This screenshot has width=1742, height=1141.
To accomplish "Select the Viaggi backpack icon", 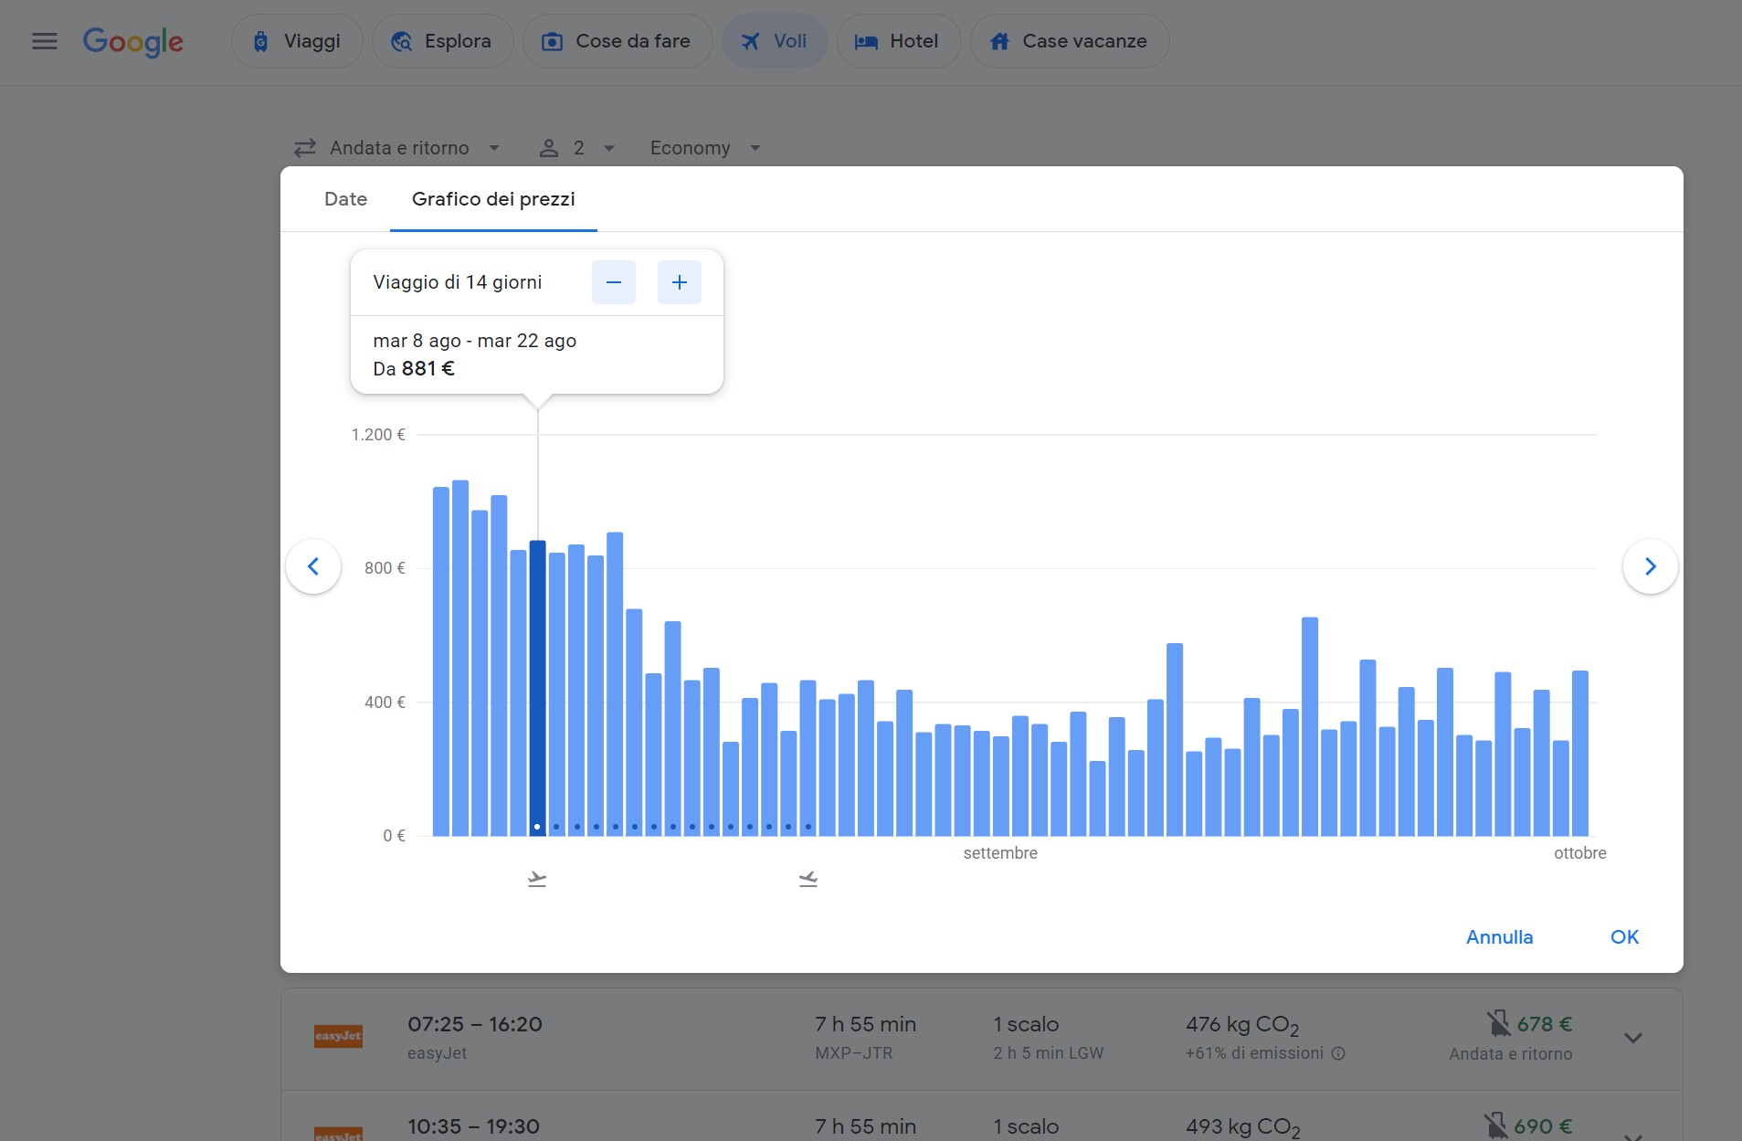I will tap(262, 41).
